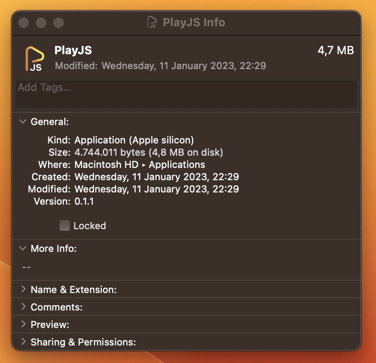Collapse the General section
This screenshot has height=363, width=376.
(23, 122)
